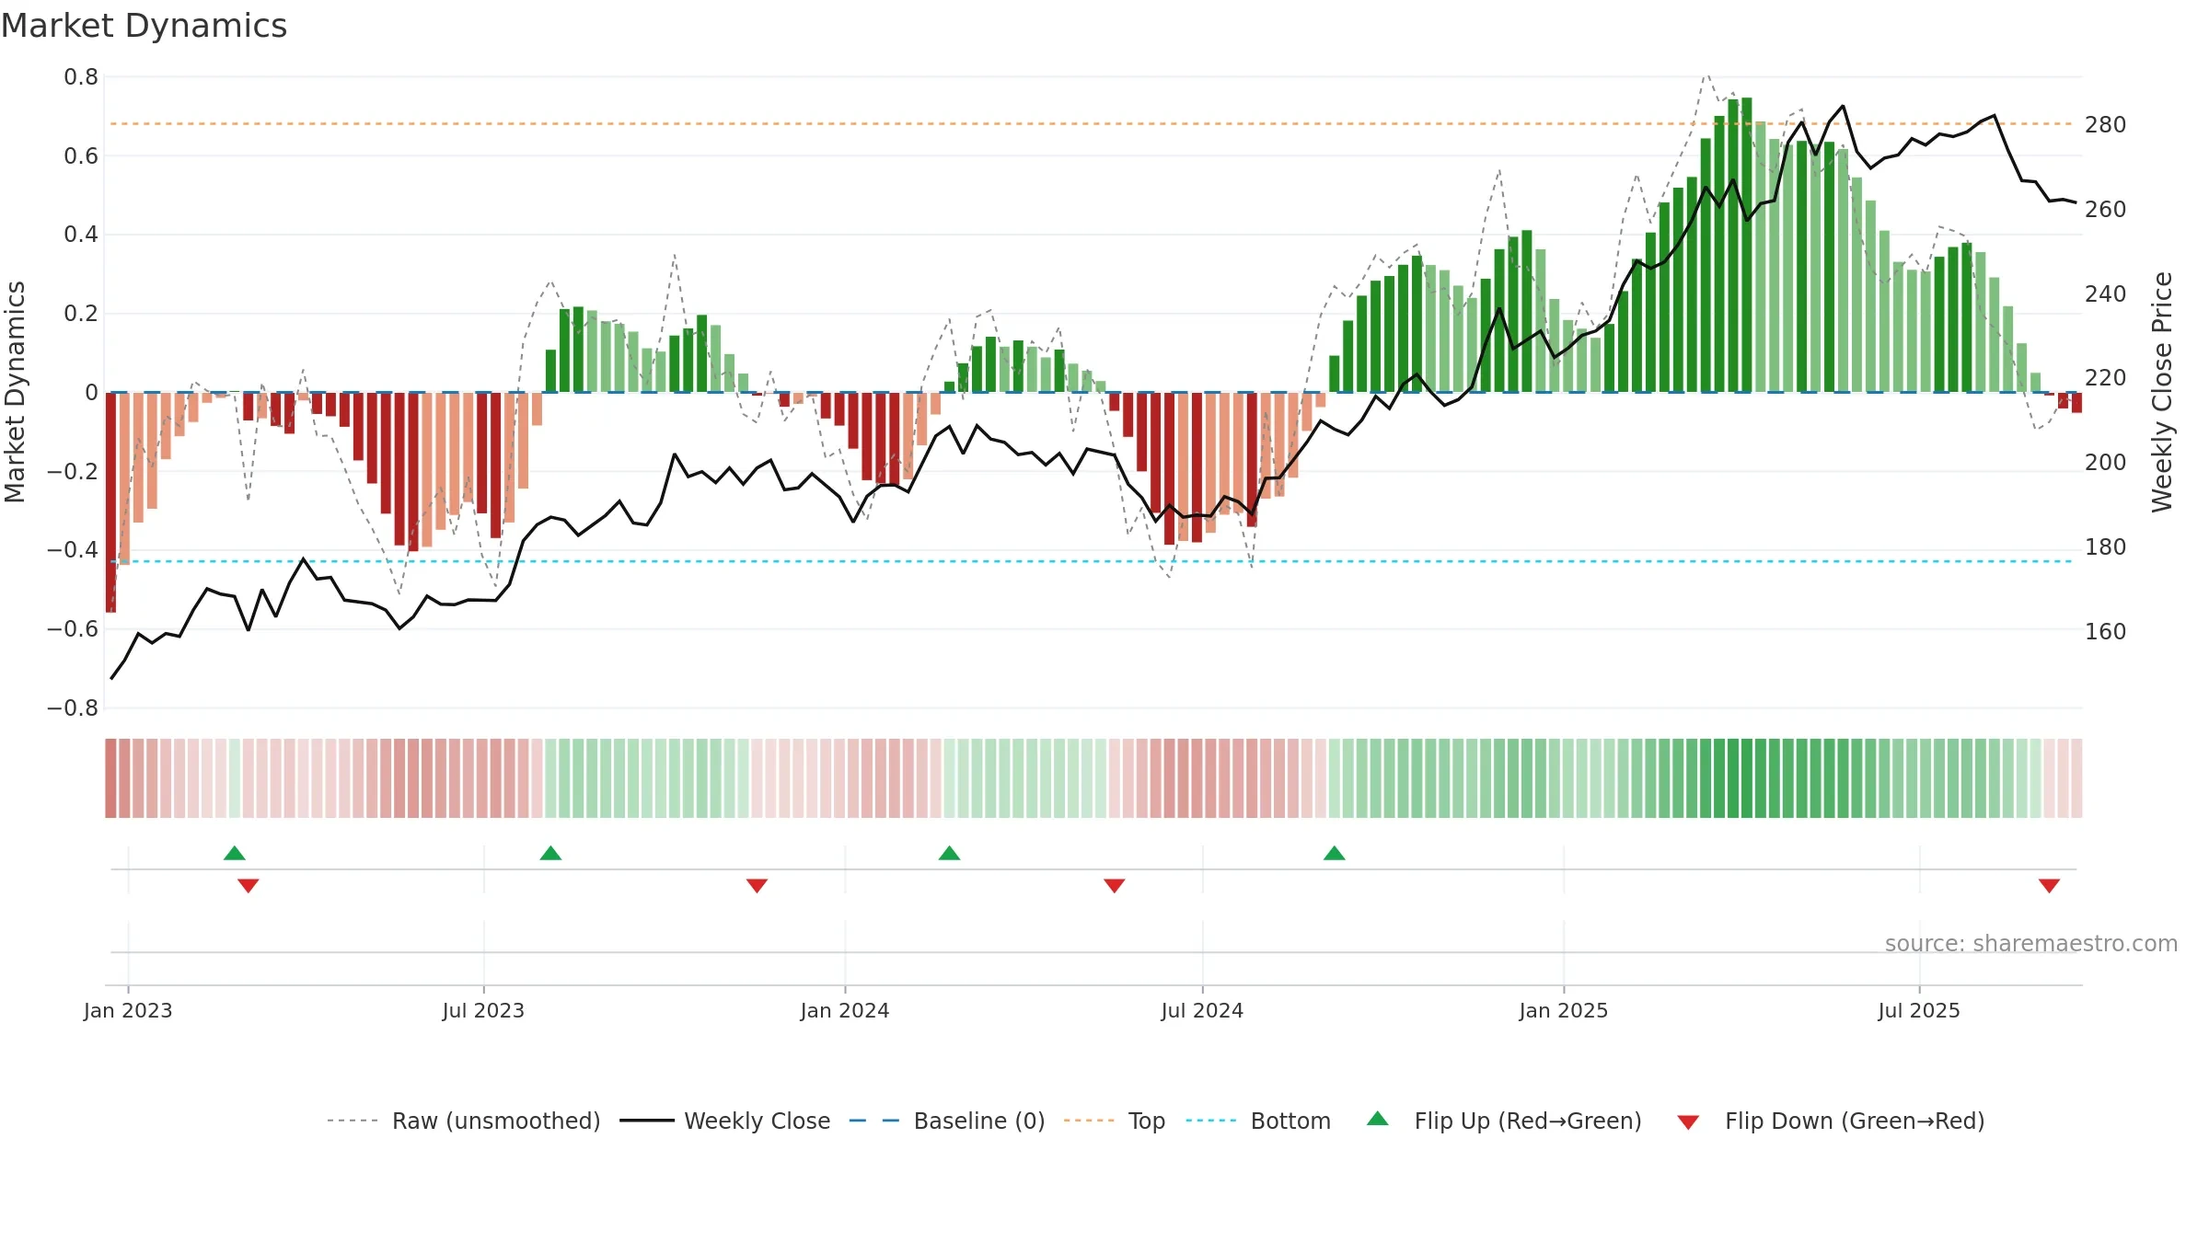This screenshot has width=2209, height=1242.
Task: Toggle the Baseline (0) legend entry
Action: tap(946, 1121)
